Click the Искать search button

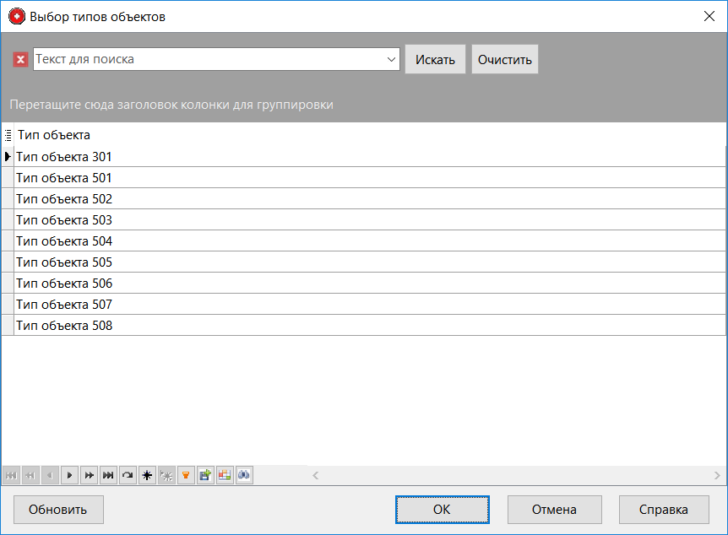[435, 59]
